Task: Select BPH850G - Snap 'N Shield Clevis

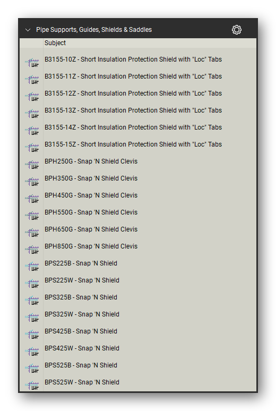Action: tap(91, 246)
